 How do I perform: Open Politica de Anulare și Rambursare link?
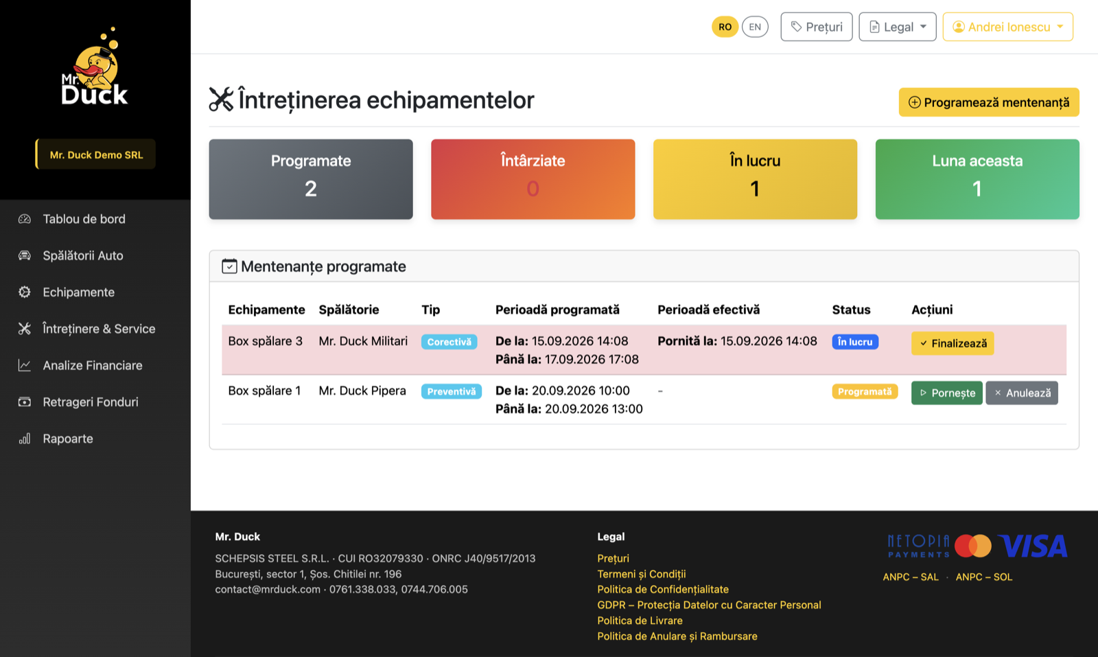coord(677,636)
